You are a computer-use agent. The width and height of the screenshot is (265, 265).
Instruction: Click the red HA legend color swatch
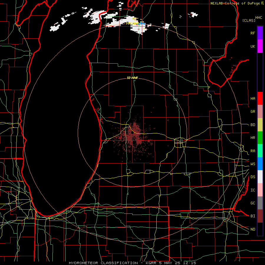(x=260, y=98)
